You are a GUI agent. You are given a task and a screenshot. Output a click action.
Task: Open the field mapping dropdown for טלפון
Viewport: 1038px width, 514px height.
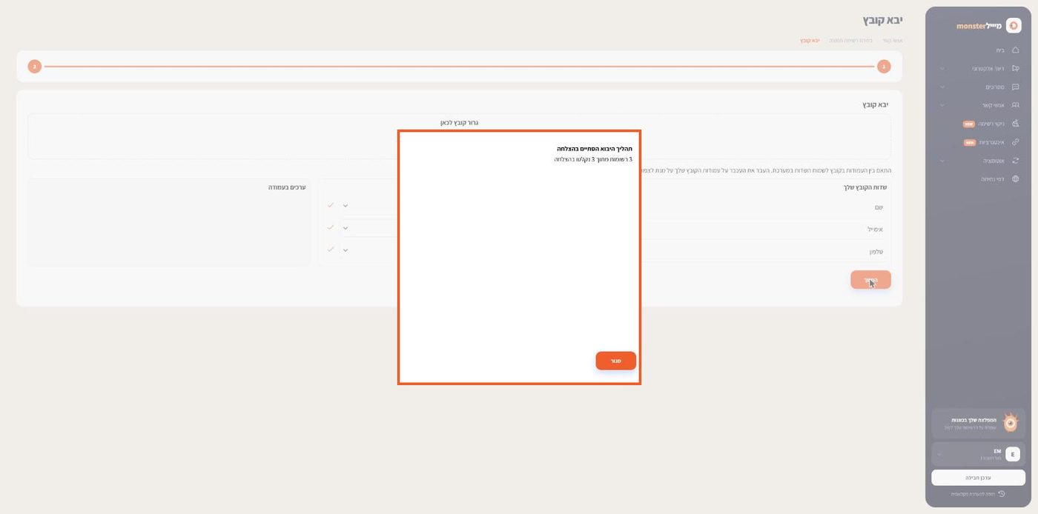click(346, 250)
